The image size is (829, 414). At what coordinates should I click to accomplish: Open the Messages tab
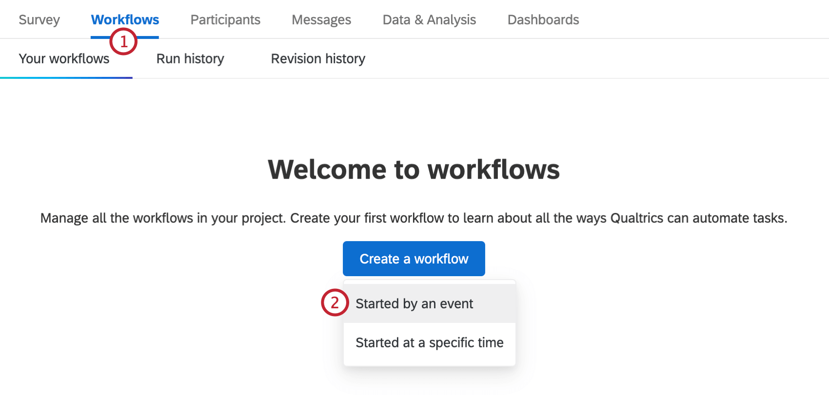[321, 19]
